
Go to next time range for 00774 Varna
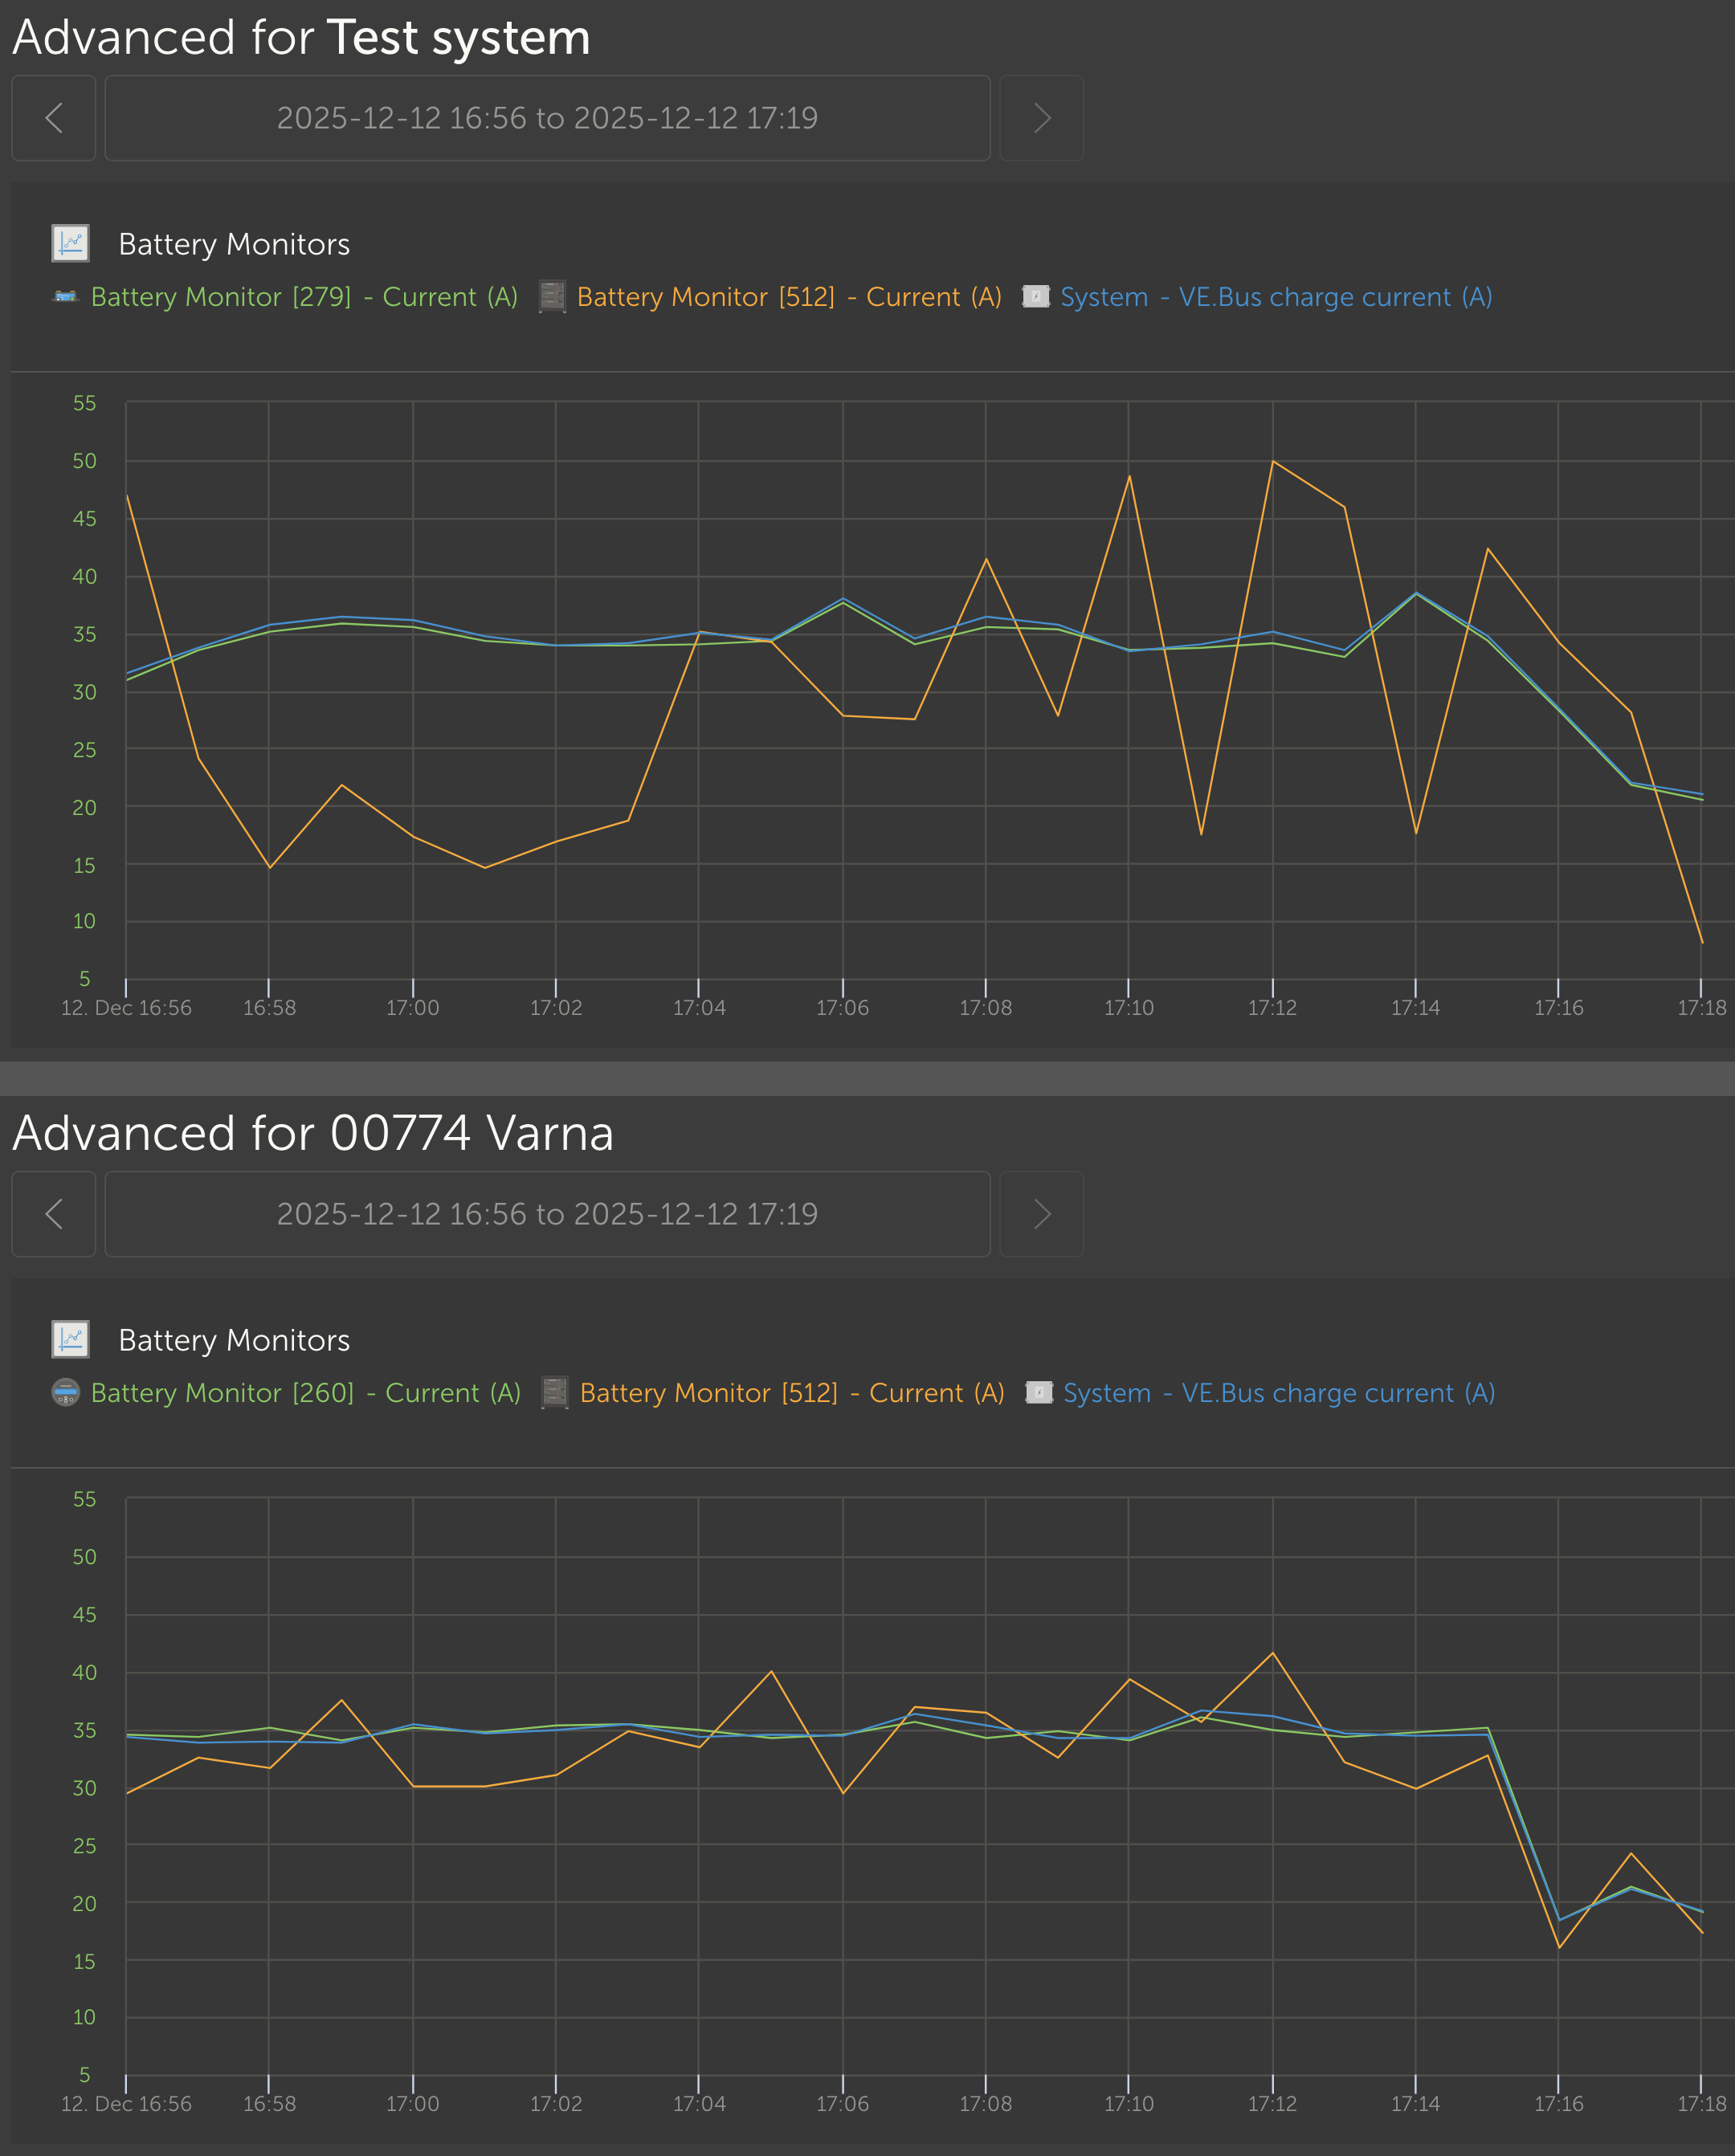1042,1214
